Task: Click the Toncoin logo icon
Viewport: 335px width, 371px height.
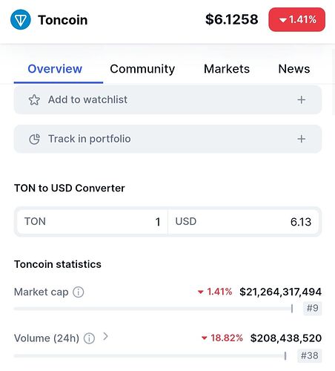Action: click(21, 19)
